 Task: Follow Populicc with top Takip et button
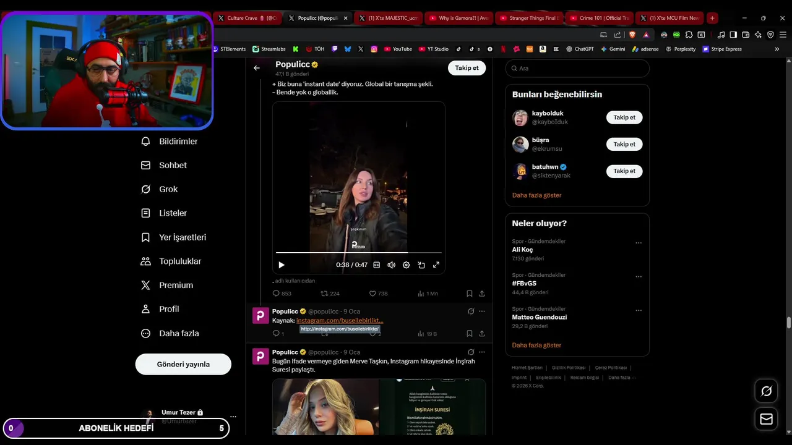467,68
